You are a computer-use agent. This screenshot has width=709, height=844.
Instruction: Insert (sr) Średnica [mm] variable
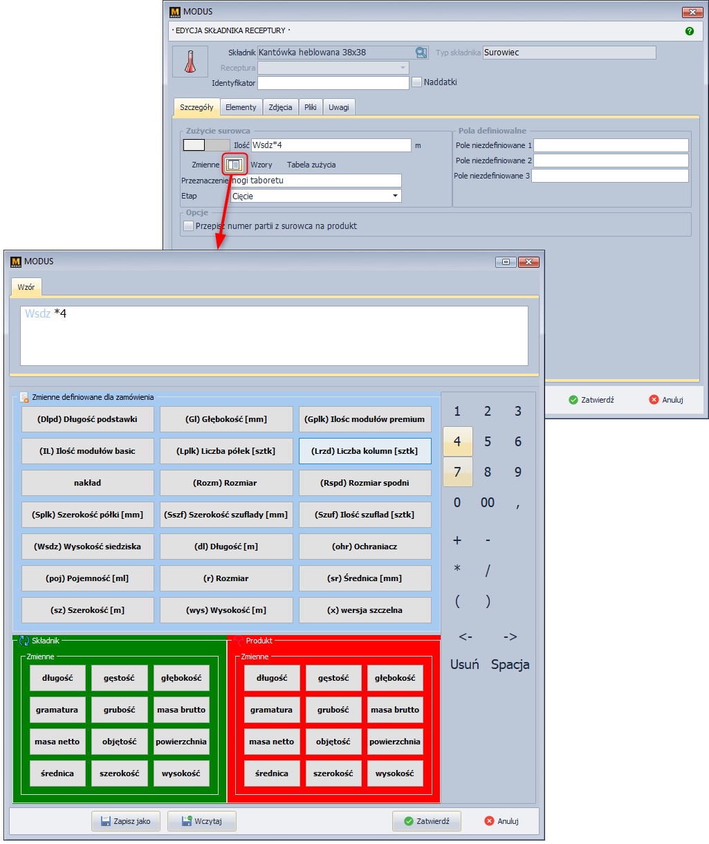click(x=365, y=578)
